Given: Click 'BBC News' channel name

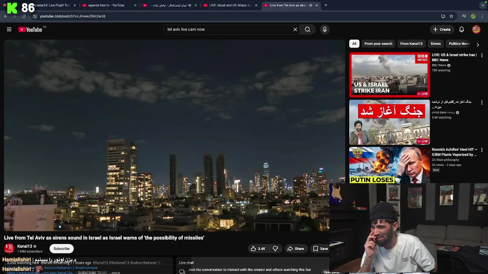Looking at the screenshot, I should [x=439, y=65].
